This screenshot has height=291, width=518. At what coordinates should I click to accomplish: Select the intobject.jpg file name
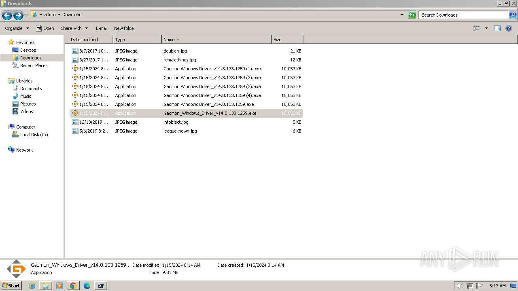176,122
